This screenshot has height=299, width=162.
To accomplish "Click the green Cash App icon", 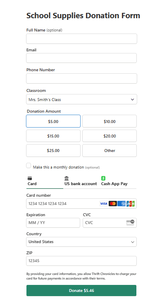I will point(103,178).
